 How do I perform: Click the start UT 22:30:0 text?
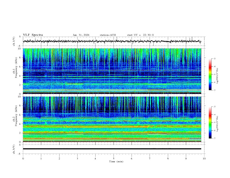click(x=140, y=35)
